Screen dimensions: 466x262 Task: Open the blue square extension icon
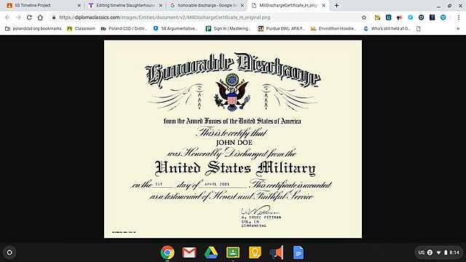coord(388,17)
